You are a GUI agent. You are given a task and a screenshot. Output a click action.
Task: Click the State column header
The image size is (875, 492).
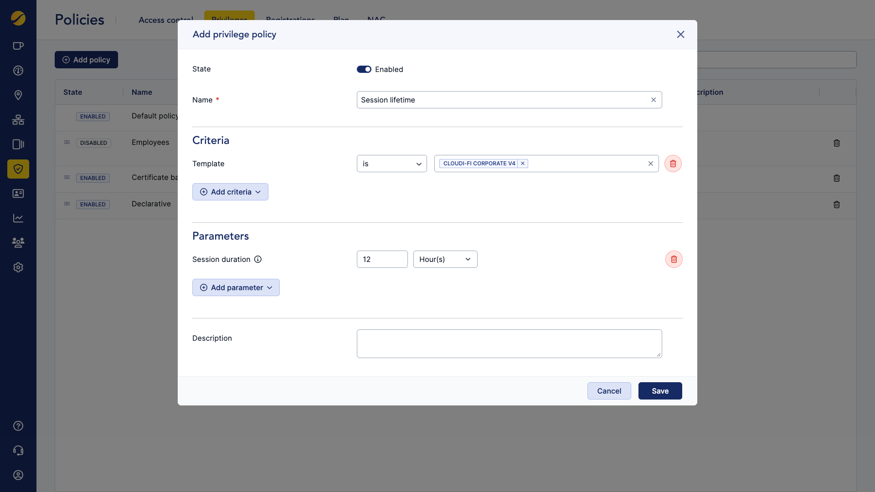click(73, 92)
